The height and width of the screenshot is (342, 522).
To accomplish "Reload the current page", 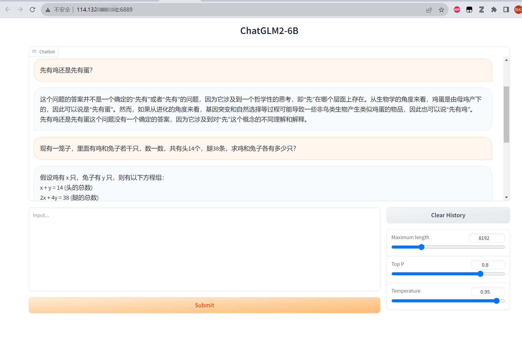I will pyautogui.click(x=32, y=10).
